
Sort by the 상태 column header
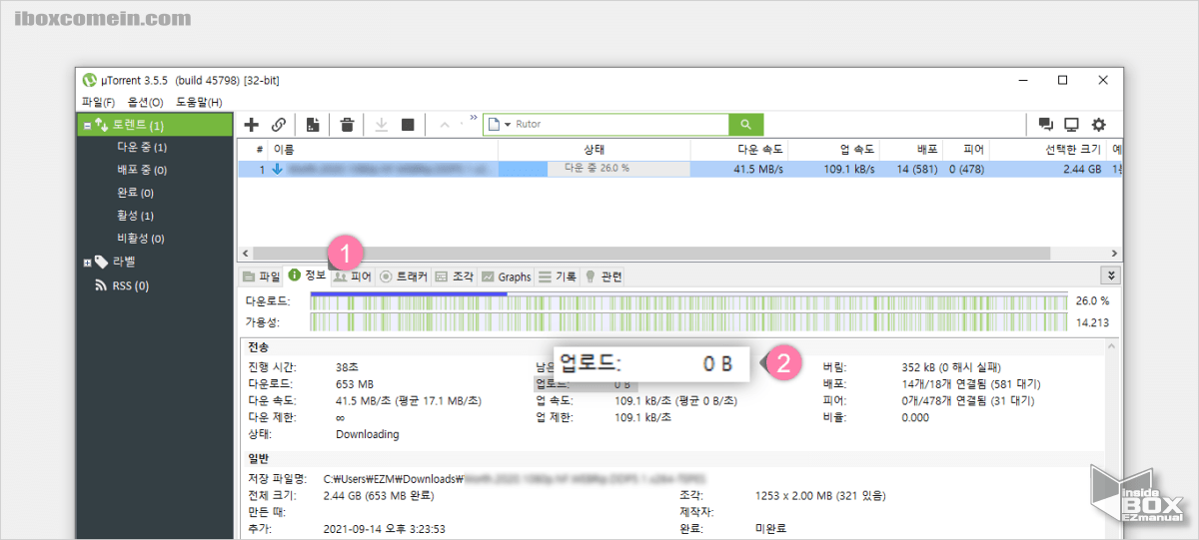[594, 149]
